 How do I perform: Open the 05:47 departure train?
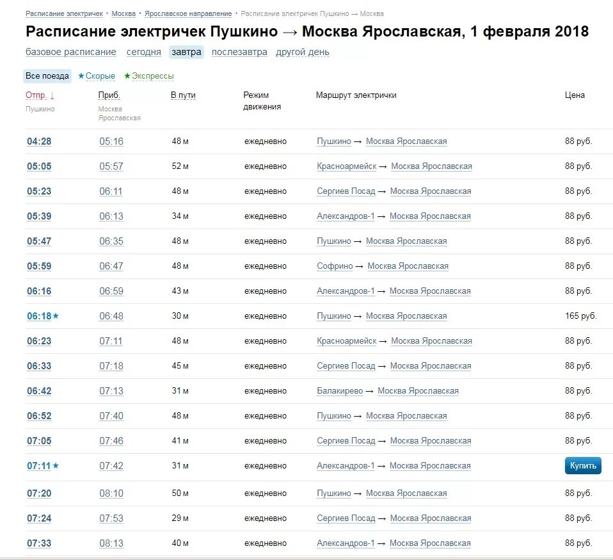tap(39, 241)
